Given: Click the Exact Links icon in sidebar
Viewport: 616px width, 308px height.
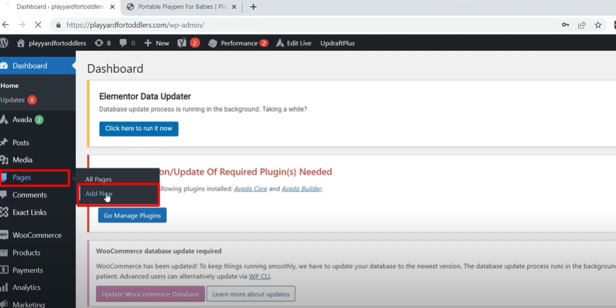Looking at the screenshot, I should pyautogui.click(x=4, y=212).
